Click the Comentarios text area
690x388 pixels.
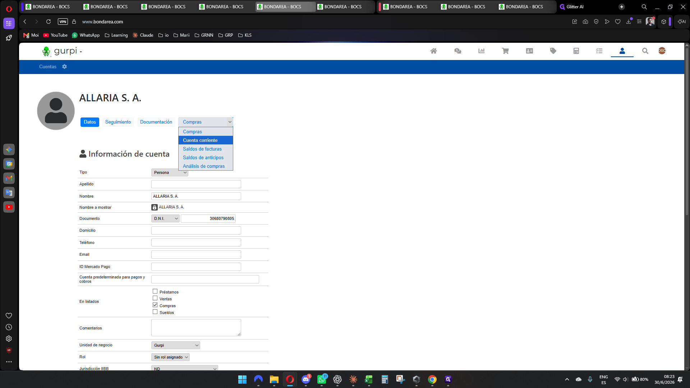pos(196,328)
